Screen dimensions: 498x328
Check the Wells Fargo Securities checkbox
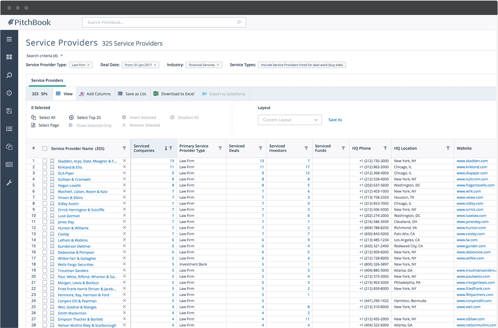click(x=45, y=264)
